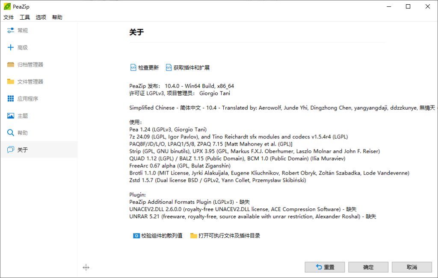Click the 7z 24.09 component line
This screenshot has width=438, height=278.
pyautogui.click(x=239, y=137)
